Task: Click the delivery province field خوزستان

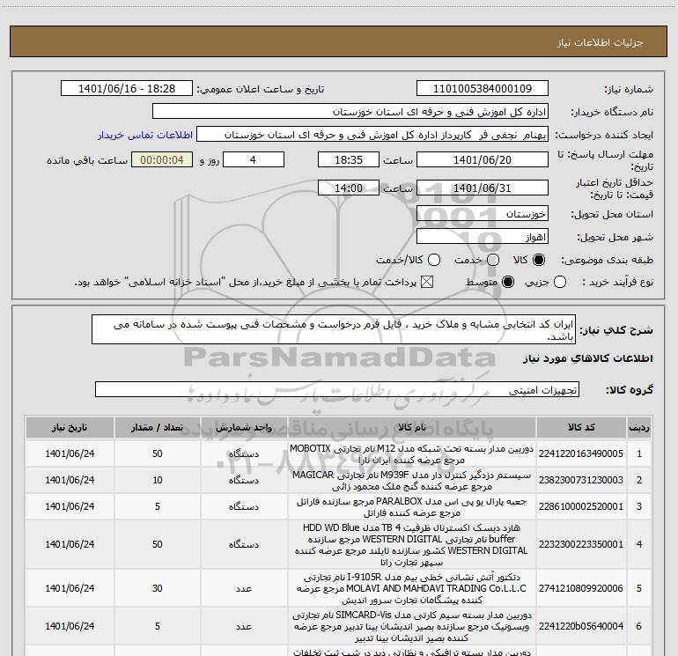Action: pyautogui.click(x=483, y=213)
